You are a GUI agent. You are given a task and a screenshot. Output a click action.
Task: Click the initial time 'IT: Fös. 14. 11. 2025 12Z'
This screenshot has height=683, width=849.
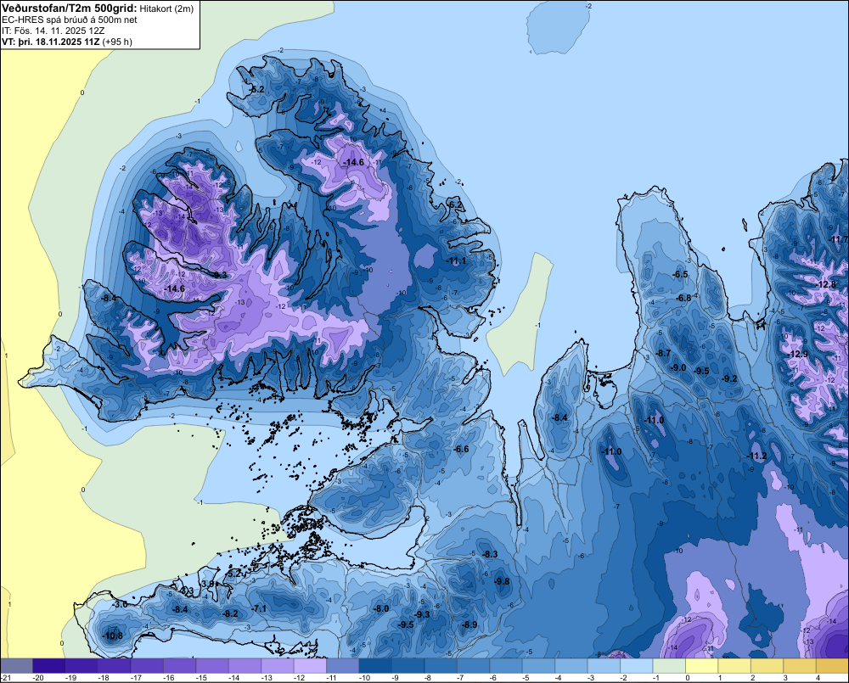[53, 31]
